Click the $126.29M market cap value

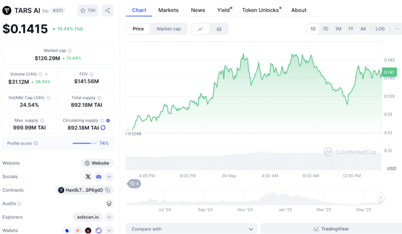[x=48, y=58]
